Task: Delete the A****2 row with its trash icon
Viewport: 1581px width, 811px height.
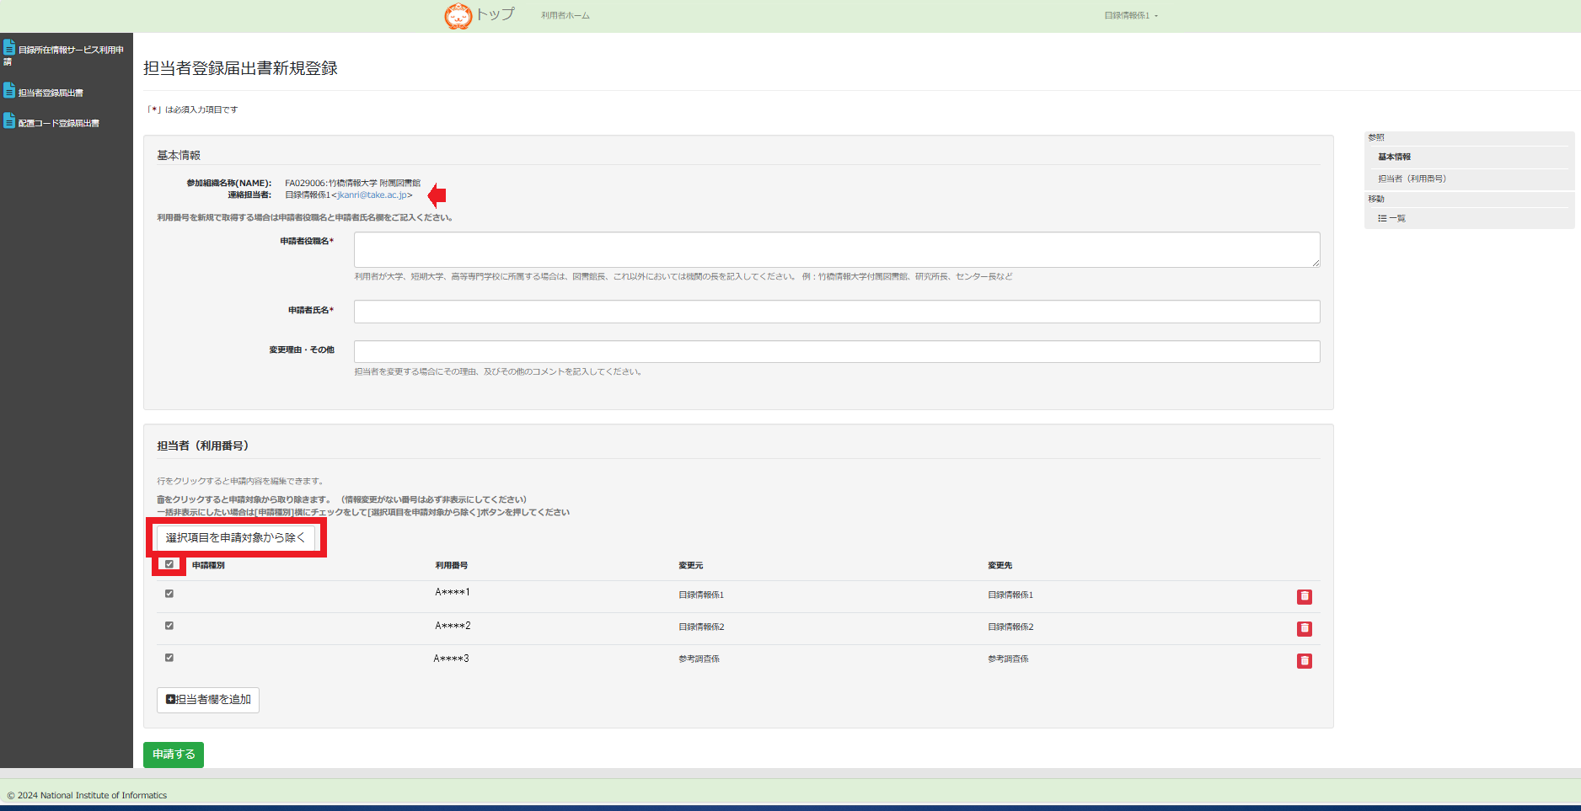Action: coord(1304,628)
